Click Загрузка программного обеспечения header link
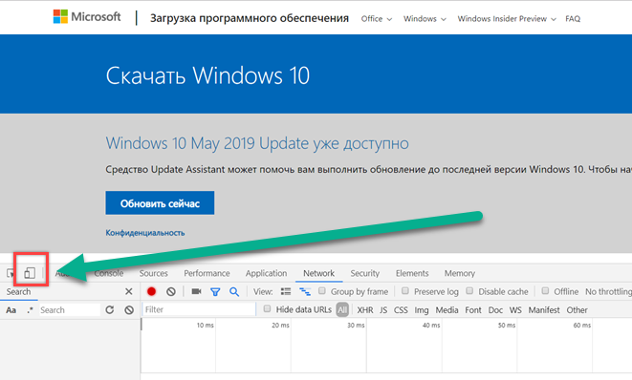 (x=250, y=18)
